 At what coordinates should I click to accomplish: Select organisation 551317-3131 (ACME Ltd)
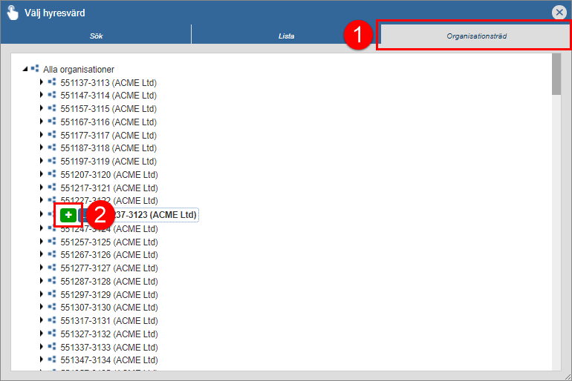coord(108,321)
